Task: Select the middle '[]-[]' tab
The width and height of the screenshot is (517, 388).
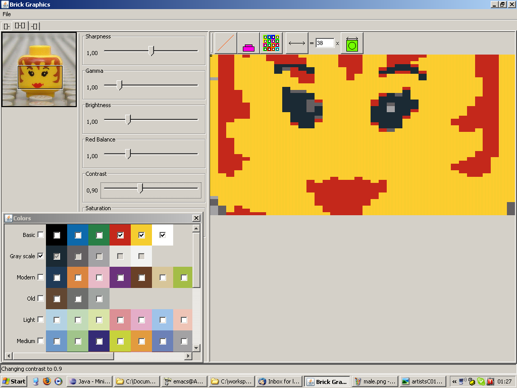Action: point(20,25)
